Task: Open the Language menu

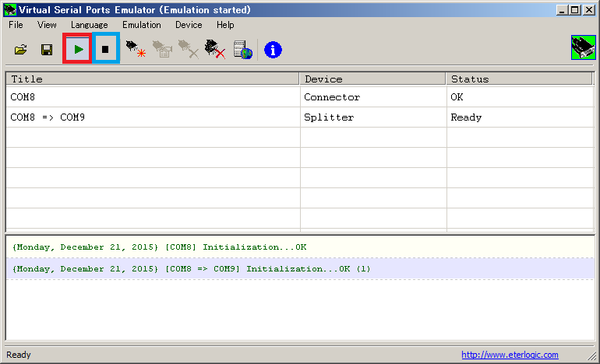Action: [89, 25]
